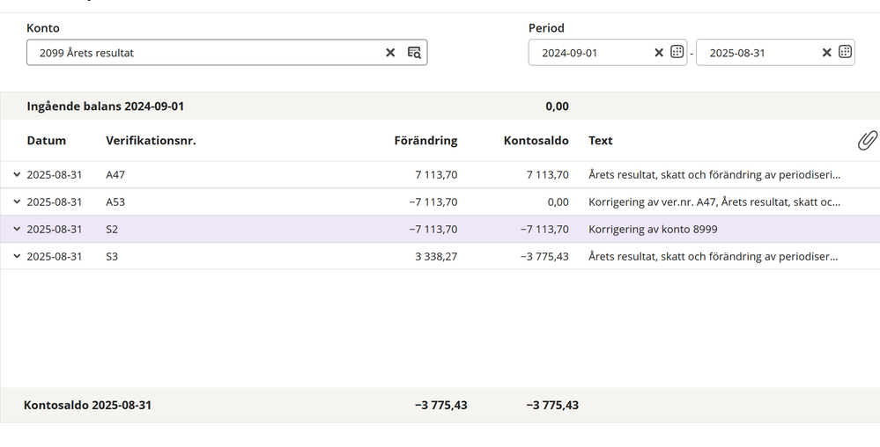Open account search lookup icon
This screenshot has height=447, width=880.
414,53
